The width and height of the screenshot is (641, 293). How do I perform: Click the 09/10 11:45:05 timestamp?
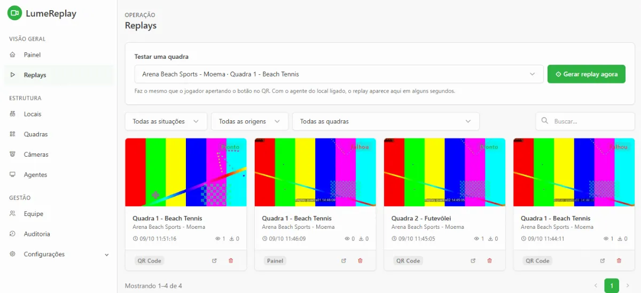(417, 239)
